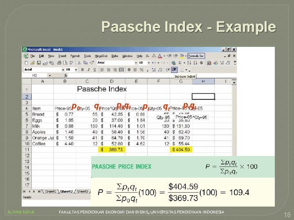294x220 pixels.
Task: Click the Cut scissors icon
Action: [79, 63]
